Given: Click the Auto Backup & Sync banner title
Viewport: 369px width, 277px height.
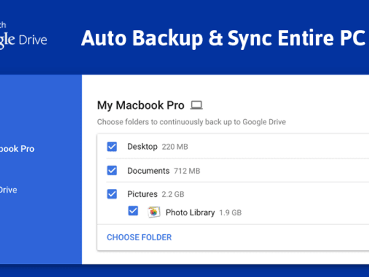Looking at the screenshot, I should 223,38.
